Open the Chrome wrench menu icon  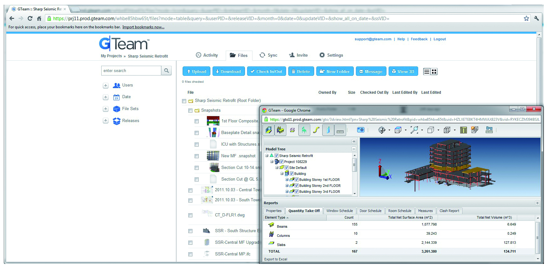(536, 18)
